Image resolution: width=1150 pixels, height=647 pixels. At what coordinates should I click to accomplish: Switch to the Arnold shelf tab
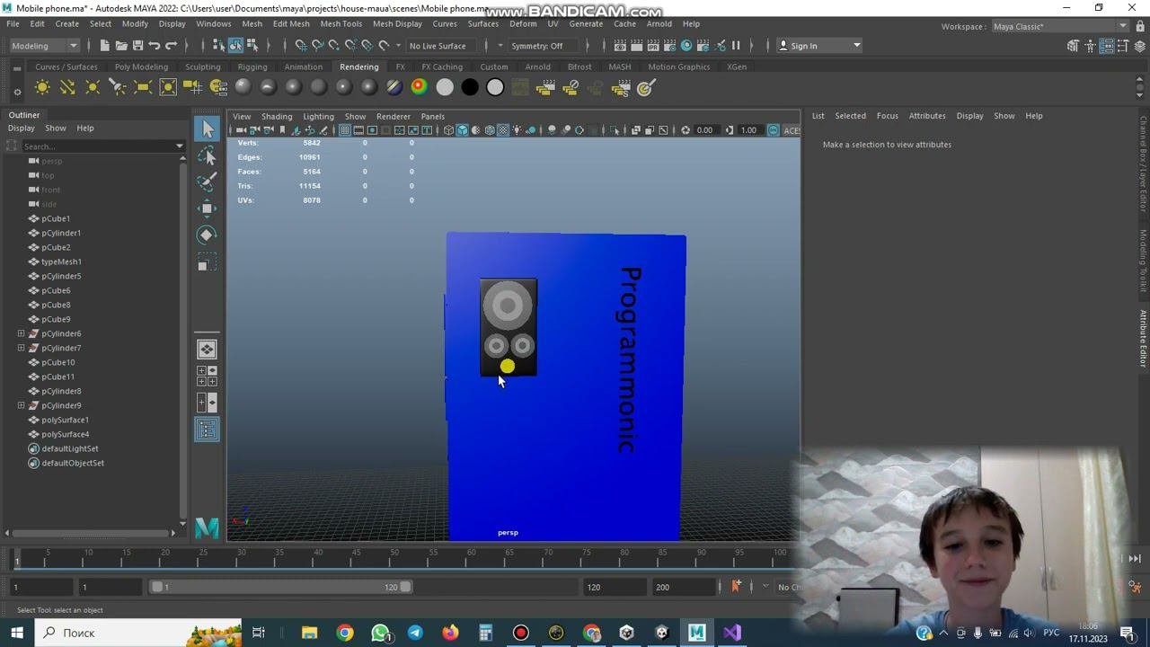(537, 66)
